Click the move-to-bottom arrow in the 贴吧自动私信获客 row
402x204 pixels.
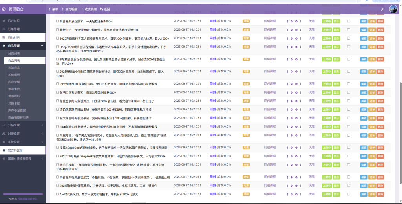300,92
